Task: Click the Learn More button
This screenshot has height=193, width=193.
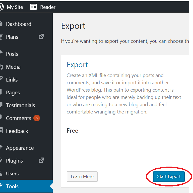Action: (x=82, y=176)
